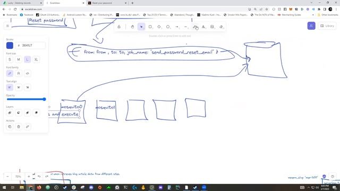Open the Facebook bookmark
The height and width of the screenshot is (191, 340).
(x=27, y=15)
